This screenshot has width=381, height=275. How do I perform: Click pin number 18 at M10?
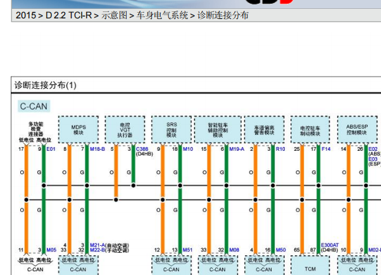175,149
